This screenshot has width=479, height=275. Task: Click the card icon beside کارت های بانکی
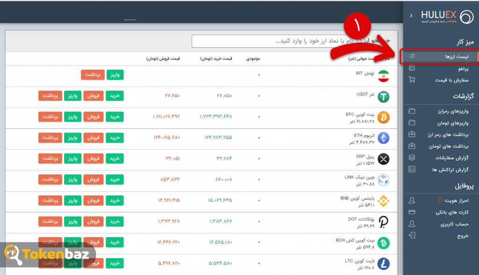(412, 212)
